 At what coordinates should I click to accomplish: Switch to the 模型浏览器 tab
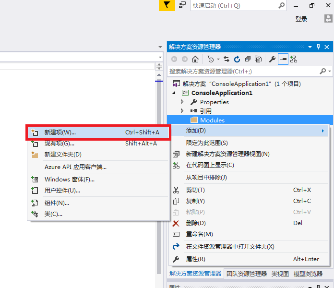click(x=308, y=274)
